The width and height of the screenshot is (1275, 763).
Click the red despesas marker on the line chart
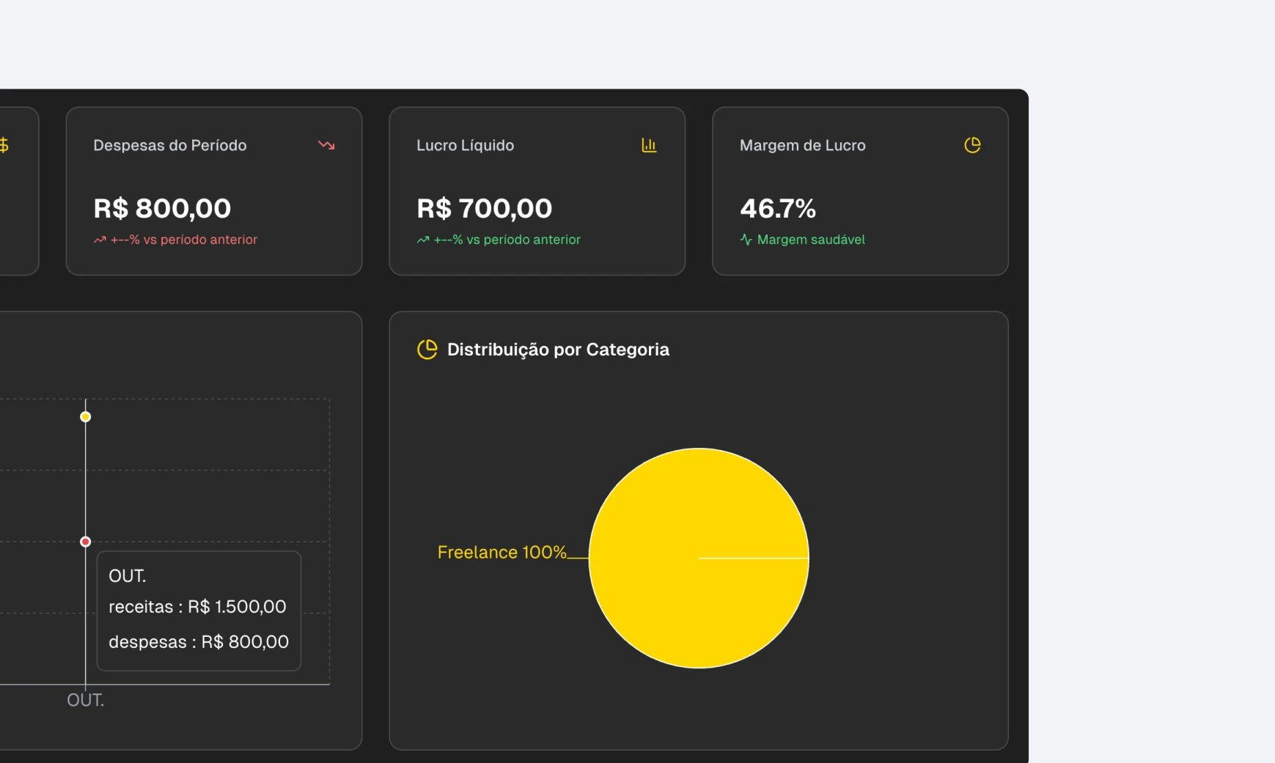coord(85,542)
